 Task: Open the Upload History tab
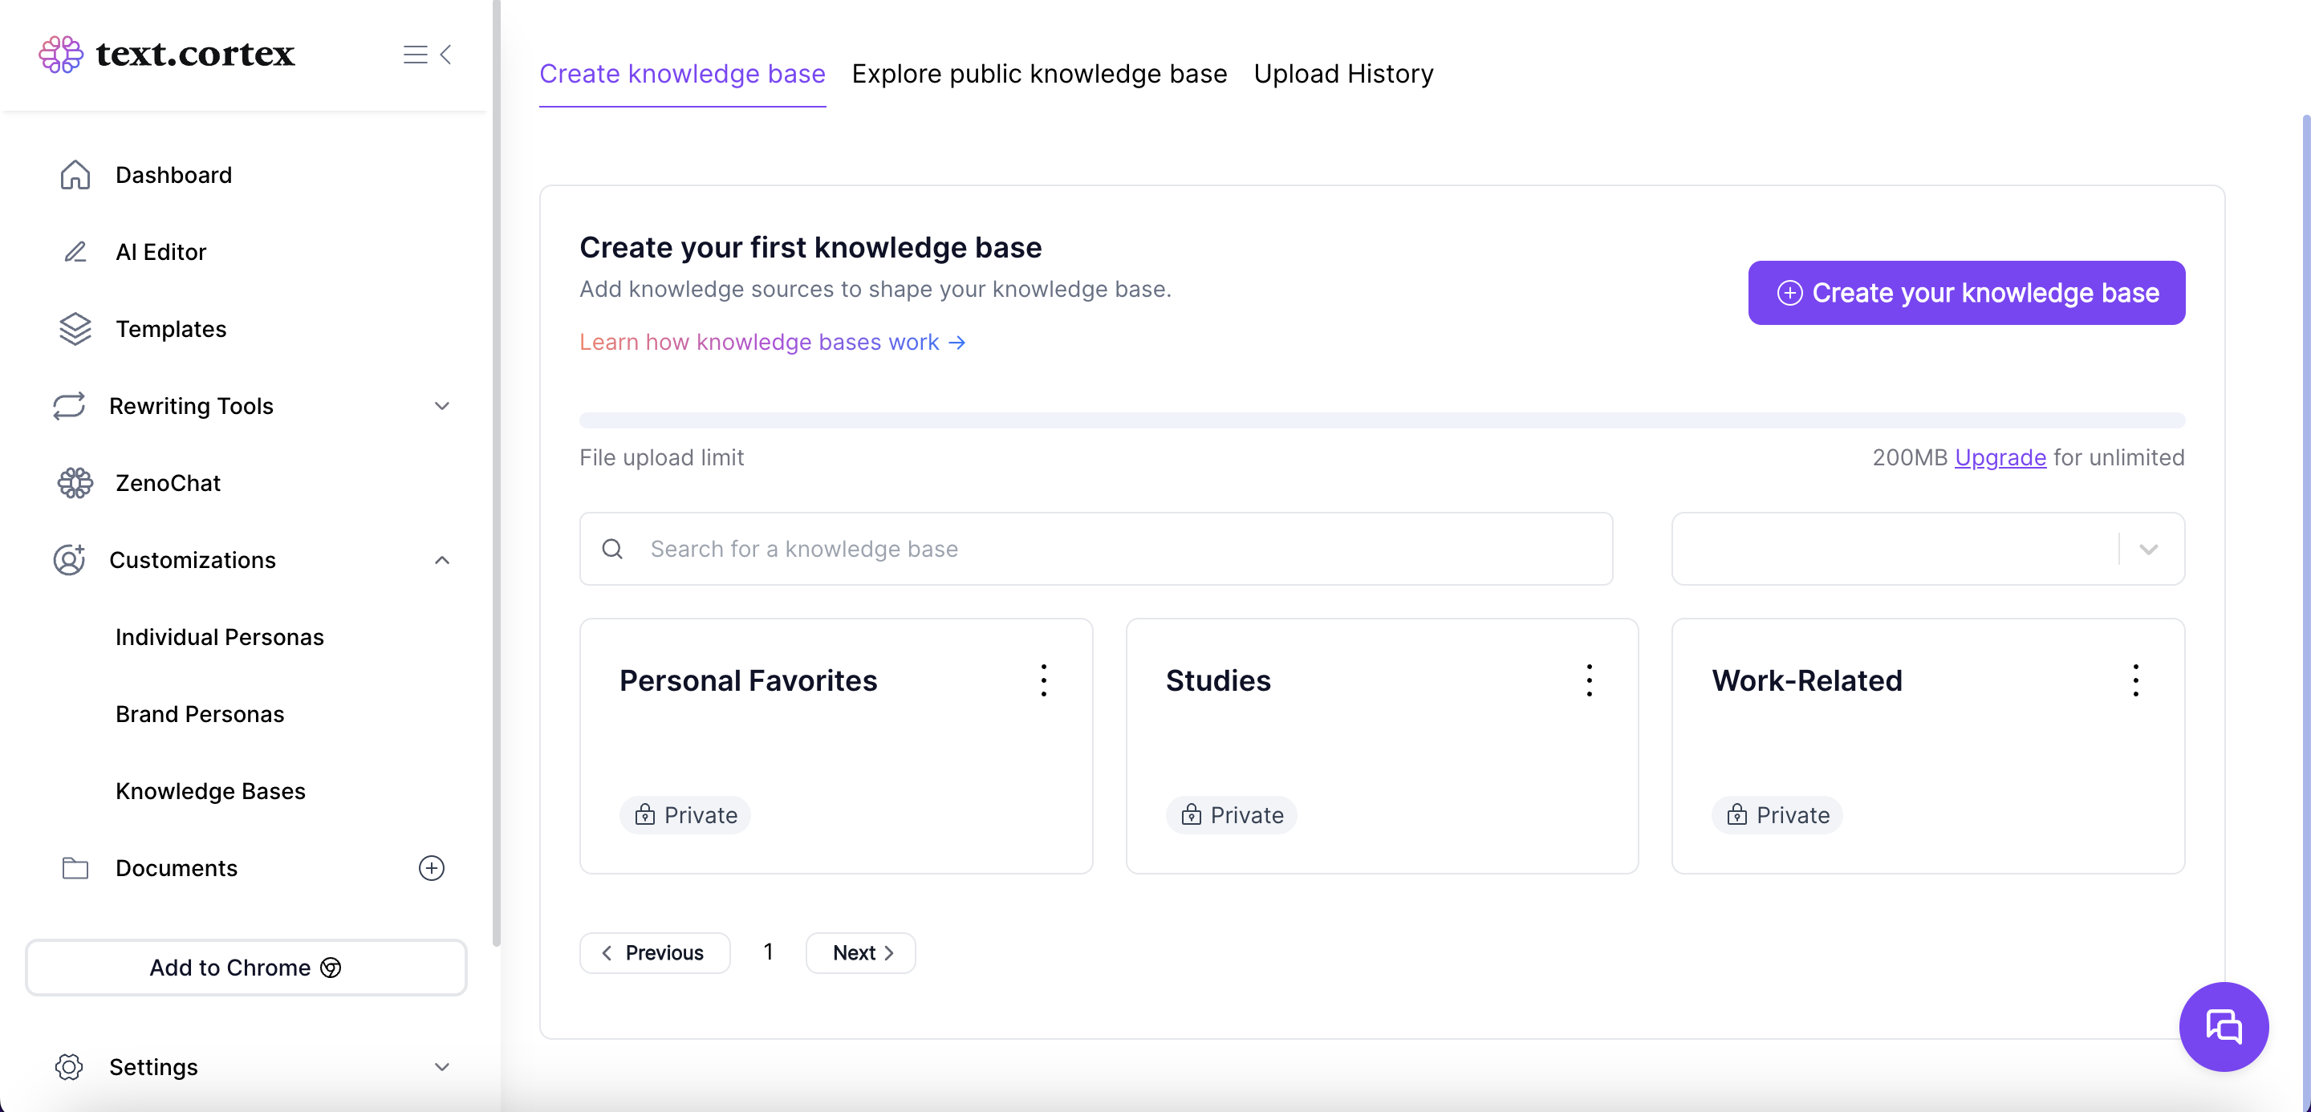tap(1343, 74)
